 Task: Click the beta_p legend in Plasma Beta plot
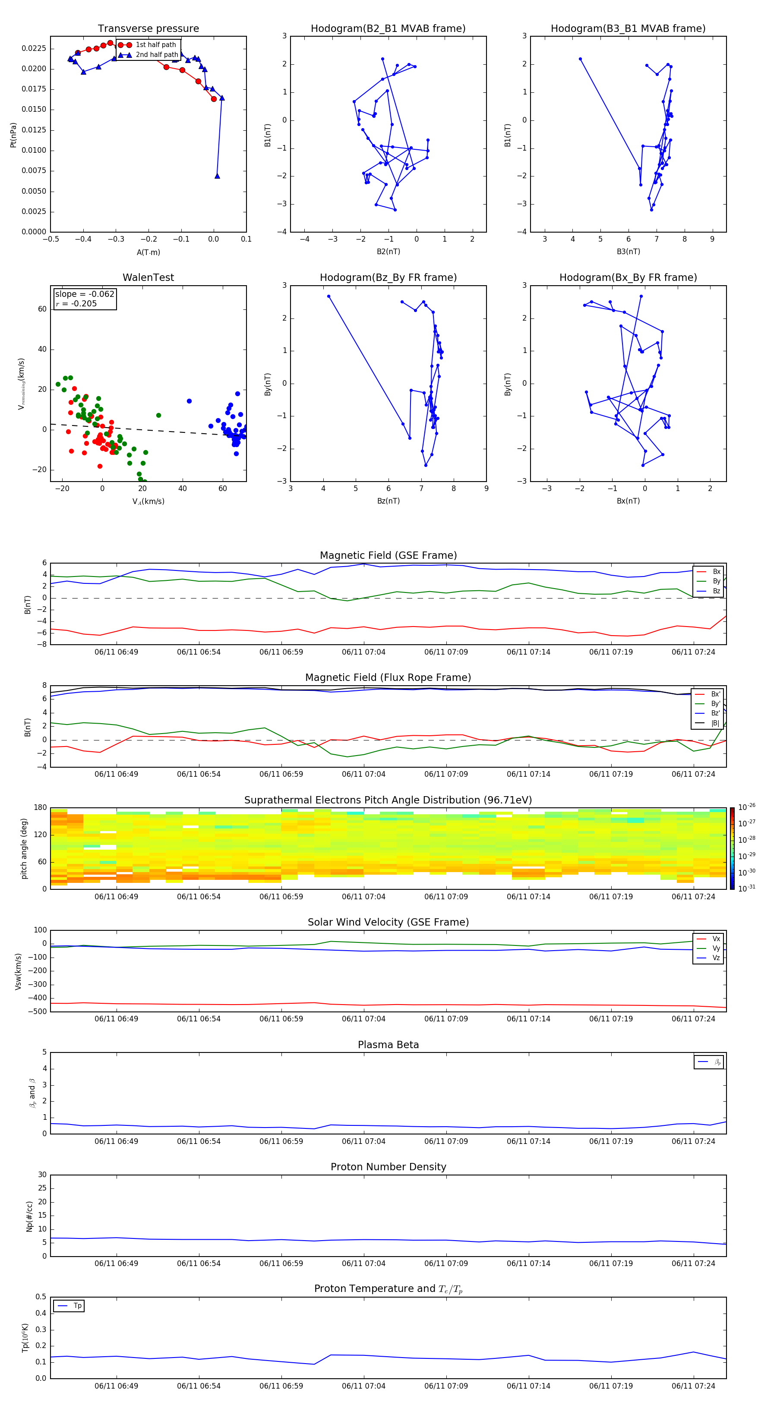click(708, 1062)
